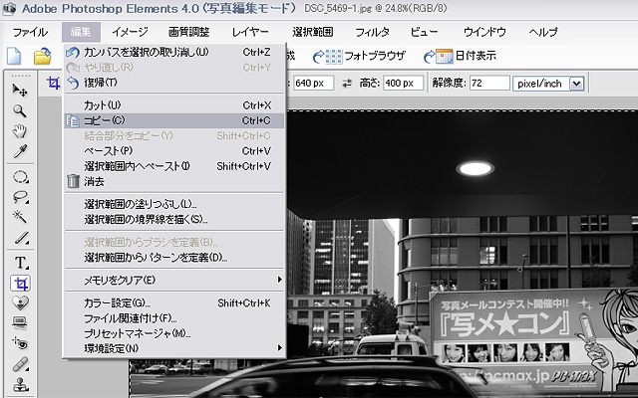Select the Lasso tool

pyautogui.click(x=20, y=197)
